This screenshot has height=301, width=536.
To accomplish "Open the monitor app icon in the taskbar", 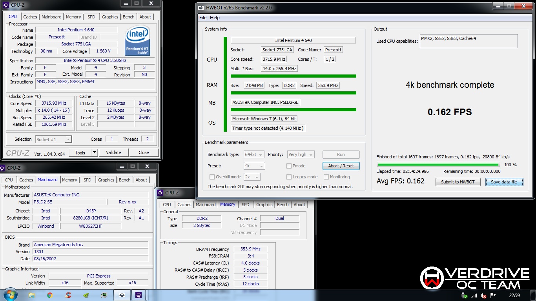I will (x=104, y=295).
